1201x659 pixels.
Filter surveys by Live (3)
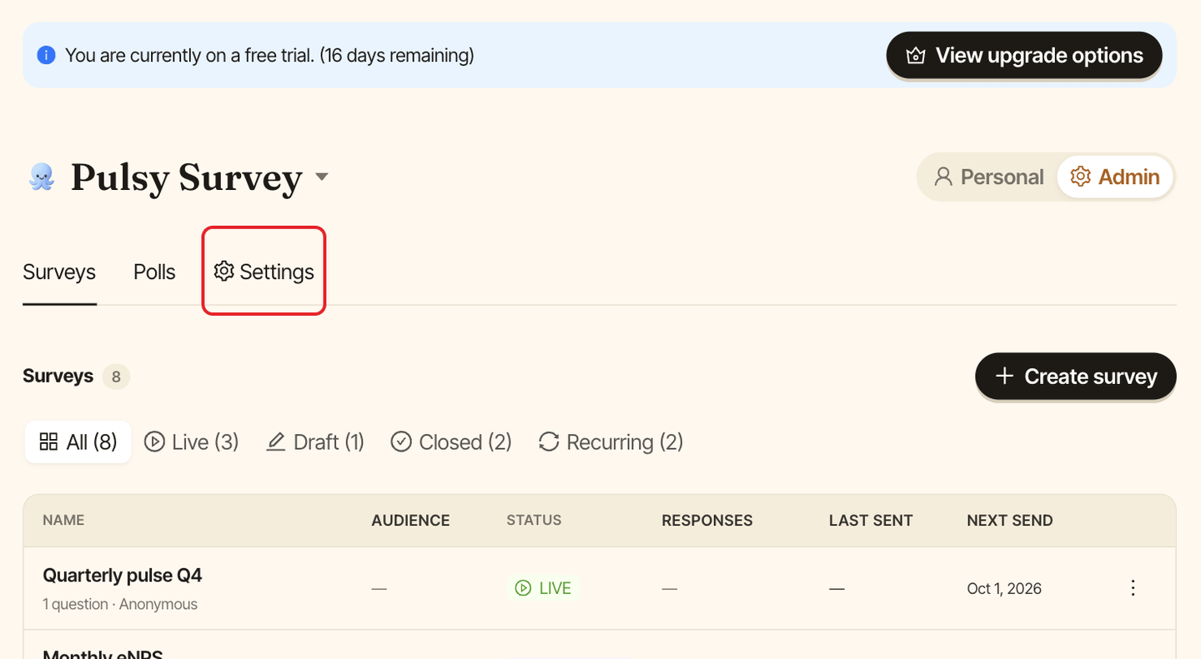(192, 442)
